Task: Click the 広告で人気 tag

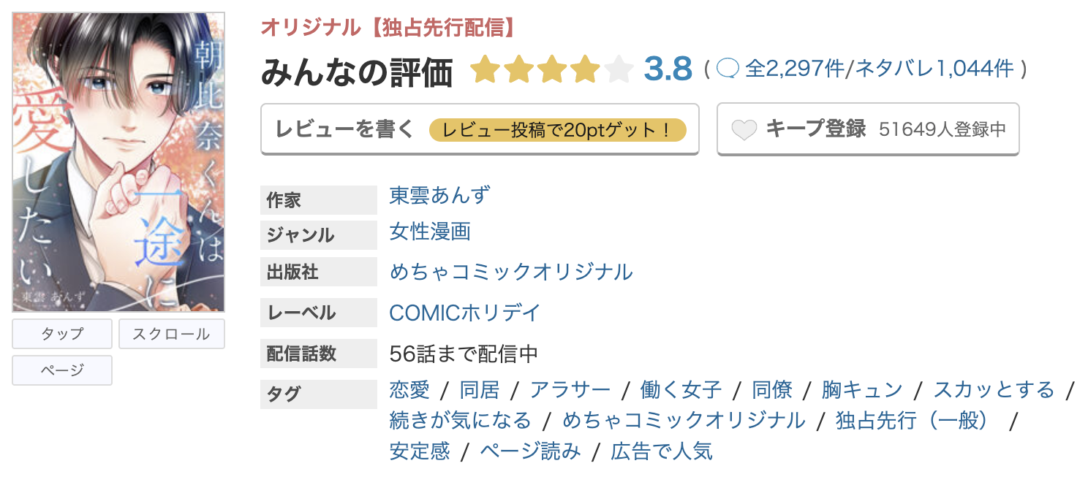Action: pyautogui.click(x=662, y=451)
